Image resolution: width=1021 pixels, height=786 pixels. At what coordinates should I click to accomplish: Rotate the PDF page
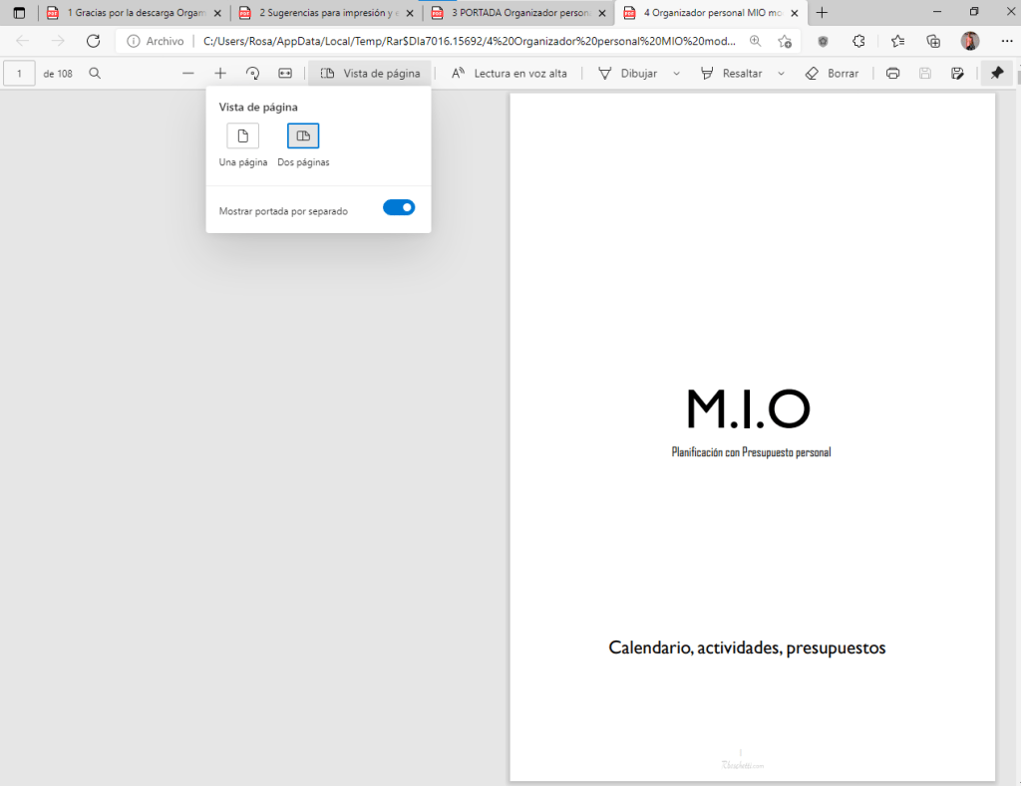coord(252,74)
